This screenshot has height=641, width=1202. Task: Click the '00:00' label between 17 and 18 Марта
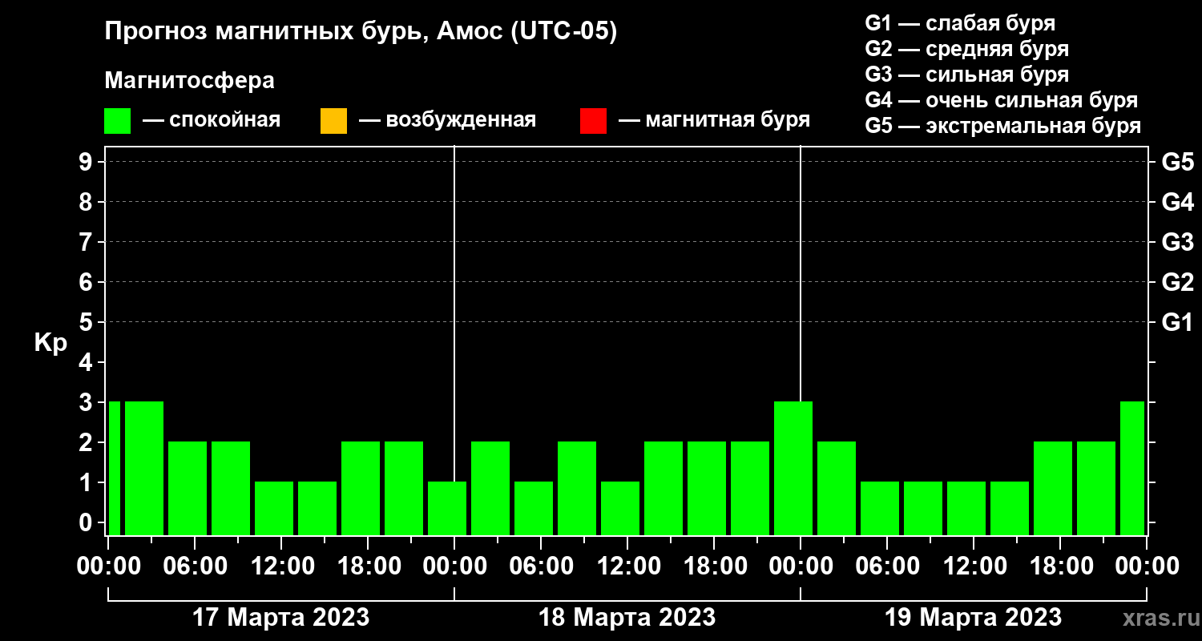click(455, 566)
